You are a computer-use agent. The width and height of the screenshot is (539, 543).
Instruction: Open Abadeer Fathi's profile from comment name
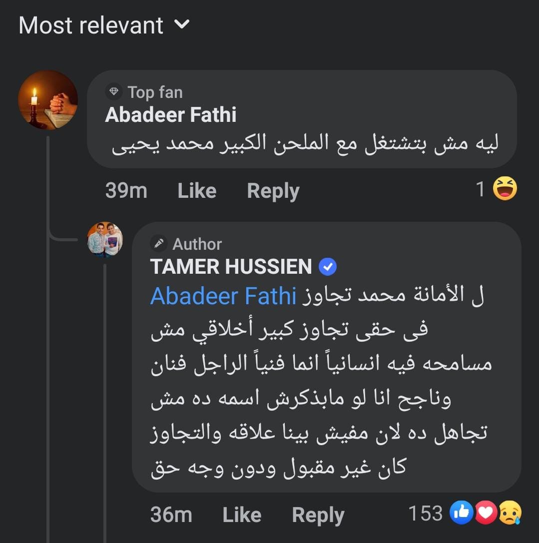point(170,115)
